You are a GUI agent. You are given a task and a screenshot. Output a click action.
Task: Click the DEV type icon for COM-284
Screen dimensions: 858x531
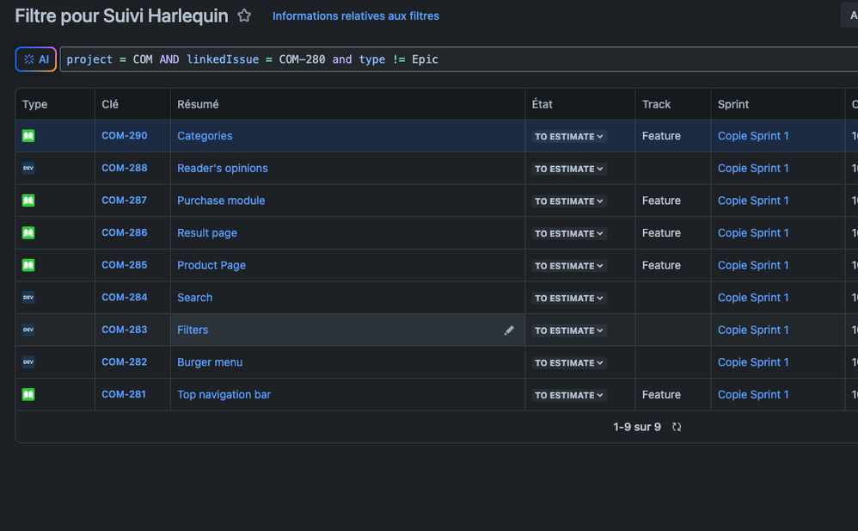point(28,297)
